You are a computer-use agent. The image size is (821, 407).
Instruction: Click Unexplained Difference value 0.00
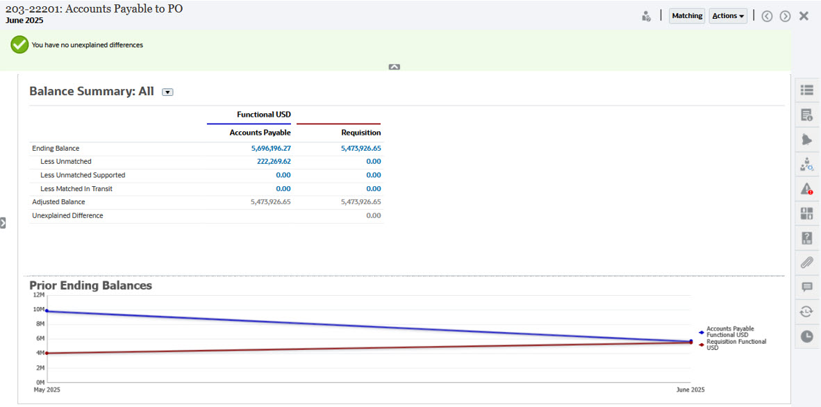[x=373, y=215]
